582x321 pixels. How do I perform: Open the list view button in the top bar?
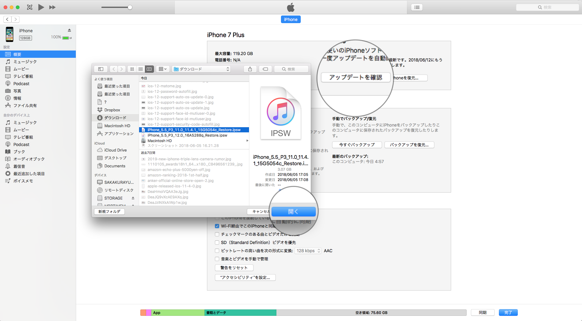click(x=417, y=7)
